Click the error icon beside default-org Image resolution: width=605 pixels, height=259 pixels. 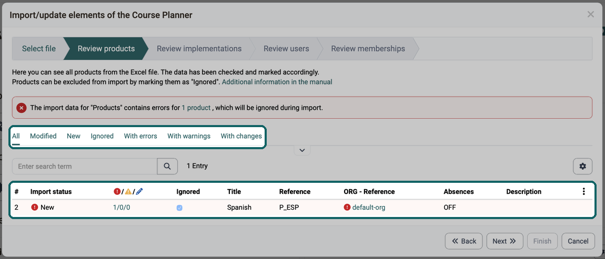(x=347, y=208)
